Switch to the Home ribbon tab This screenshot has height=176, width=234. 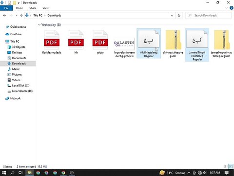coord(19,8)
